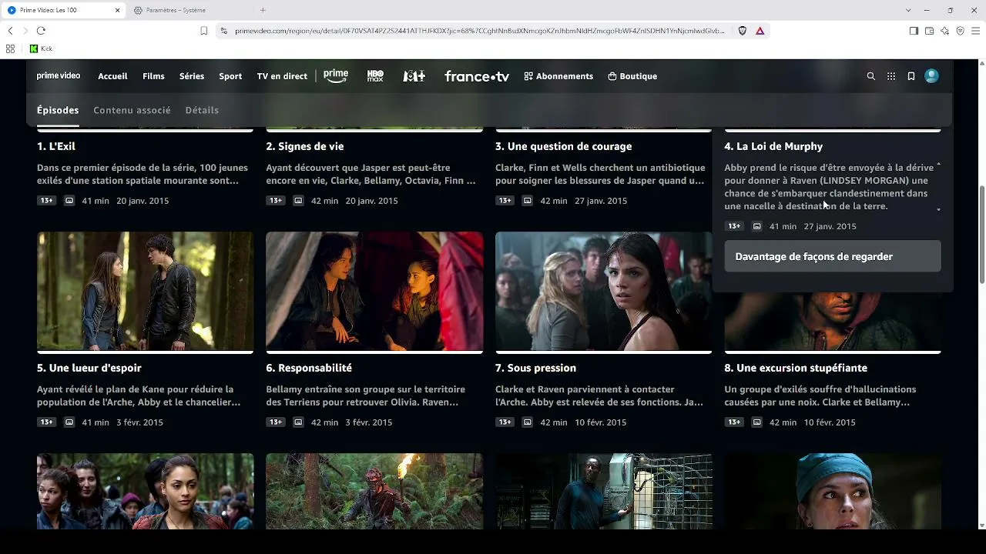Screen dimensions: 986x554
Task: Click the subtitles icon under L'Exil
Action: click(69, 201)
